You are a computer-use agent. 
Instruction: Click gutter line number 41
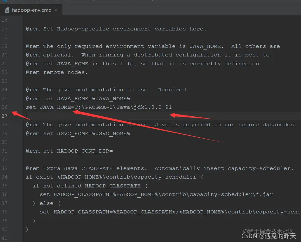(4, 238)
